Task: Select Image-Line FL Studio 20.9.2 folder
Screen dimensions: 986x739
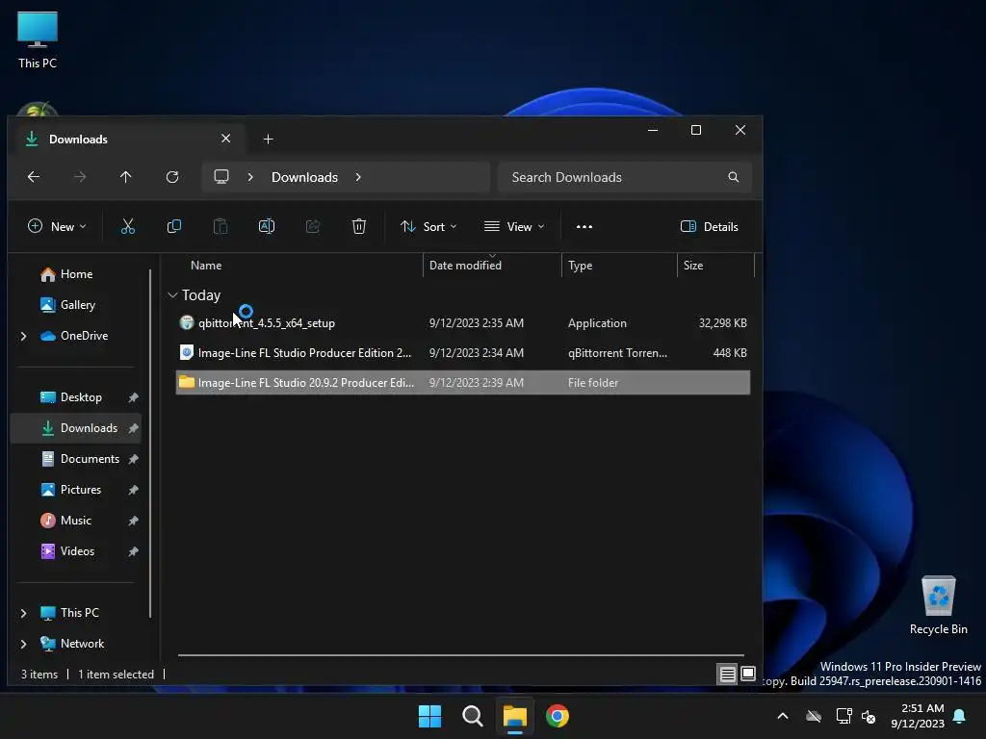Action: (463, 383)
